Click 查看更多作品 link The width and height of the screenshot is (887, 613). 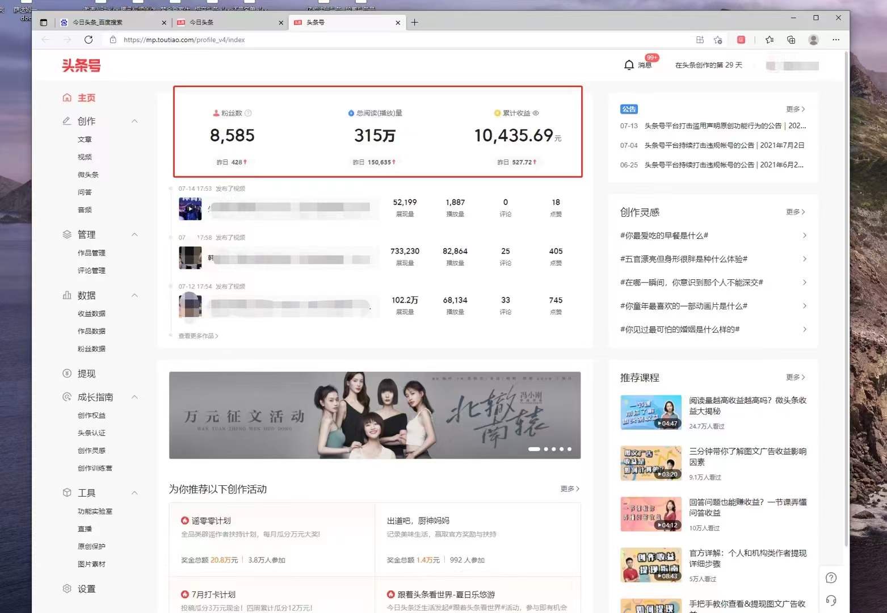pos(198,336)
